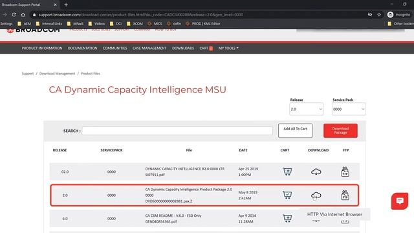Click the date May 8 2019
This screenshot has width=414, height=233.
248,192
